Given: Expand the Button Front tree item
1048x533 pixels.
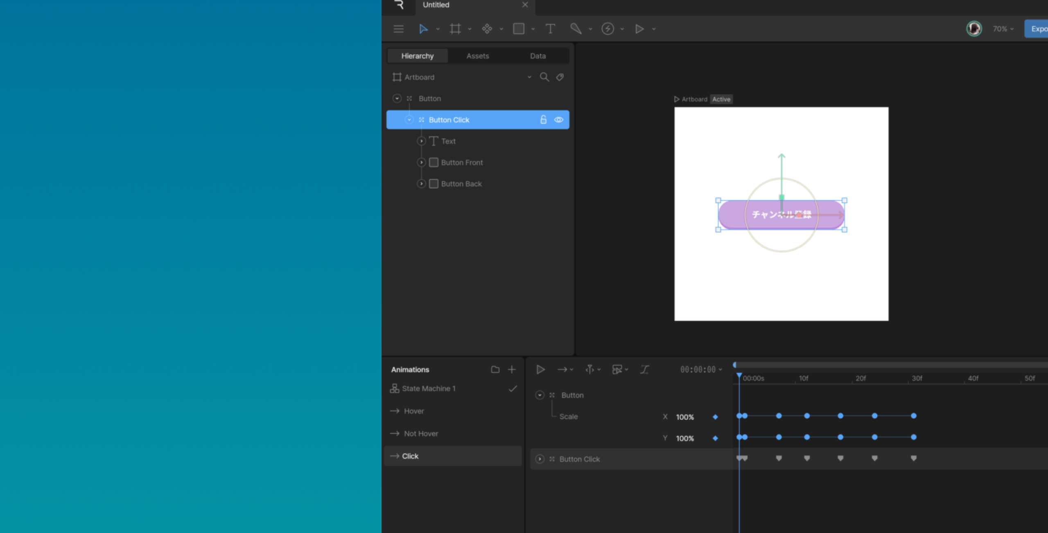Looking at the screenshot, I should pyautogui.click(x=421, y=162).
